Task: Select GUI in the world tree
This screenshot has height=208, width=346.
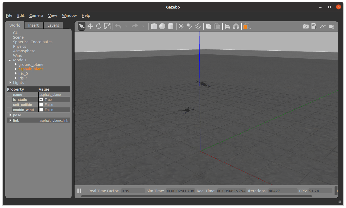Action: (x=16, y=33)
